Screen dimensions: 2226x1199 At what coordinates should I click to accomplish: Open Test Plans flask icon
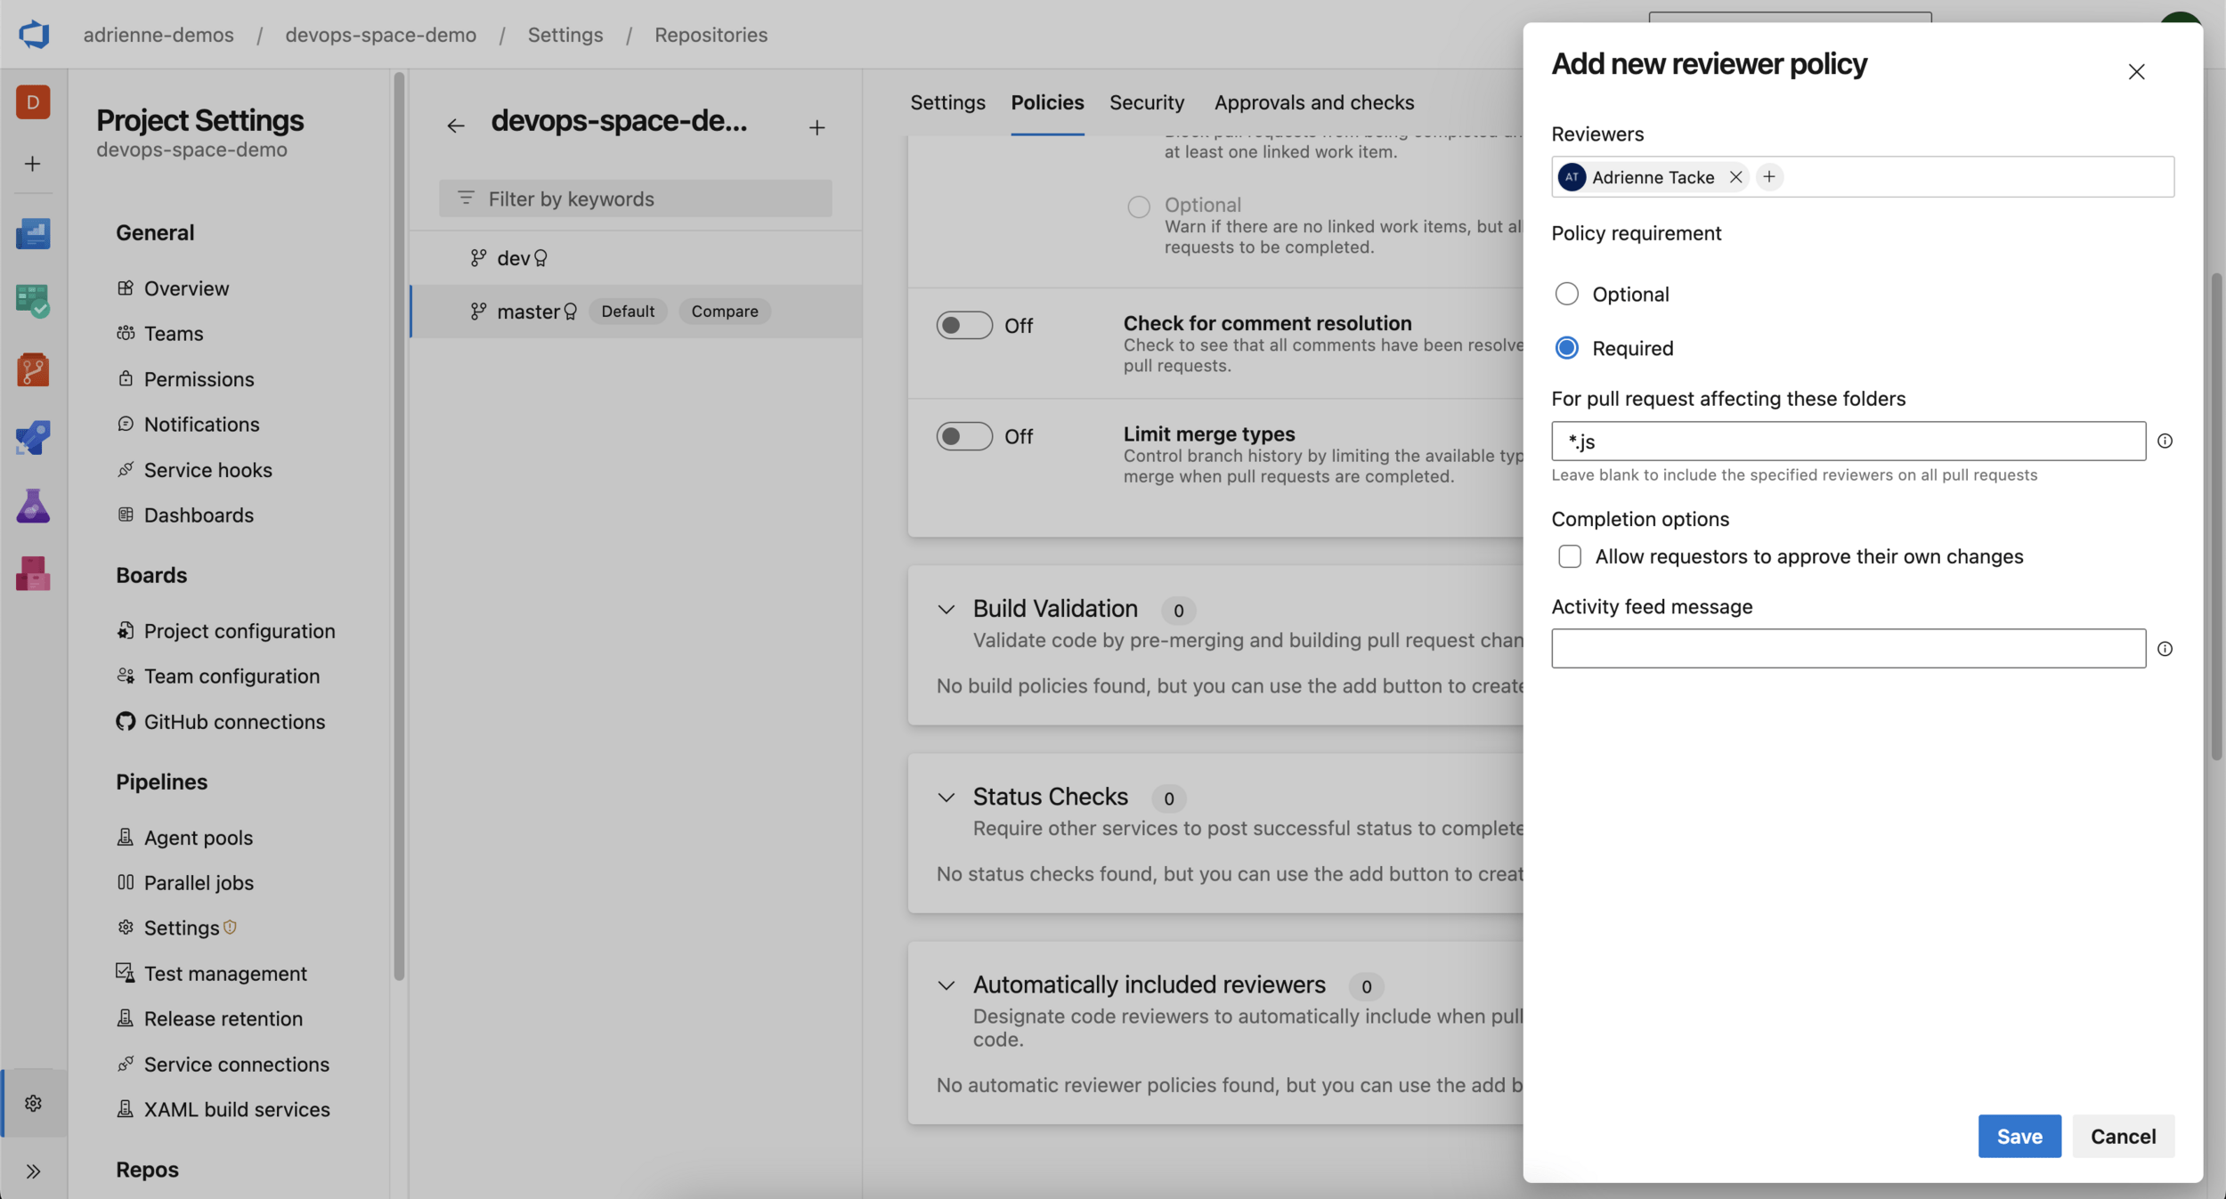[33, 506]
